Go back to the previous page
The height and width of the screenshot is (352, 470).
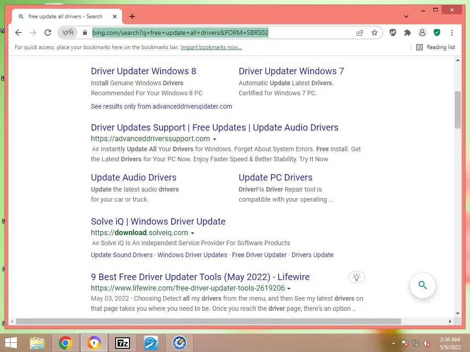18,33
